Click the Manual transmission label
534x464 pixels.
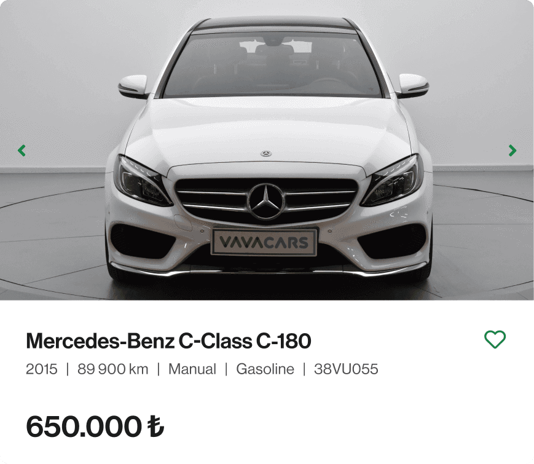point(192,369)
